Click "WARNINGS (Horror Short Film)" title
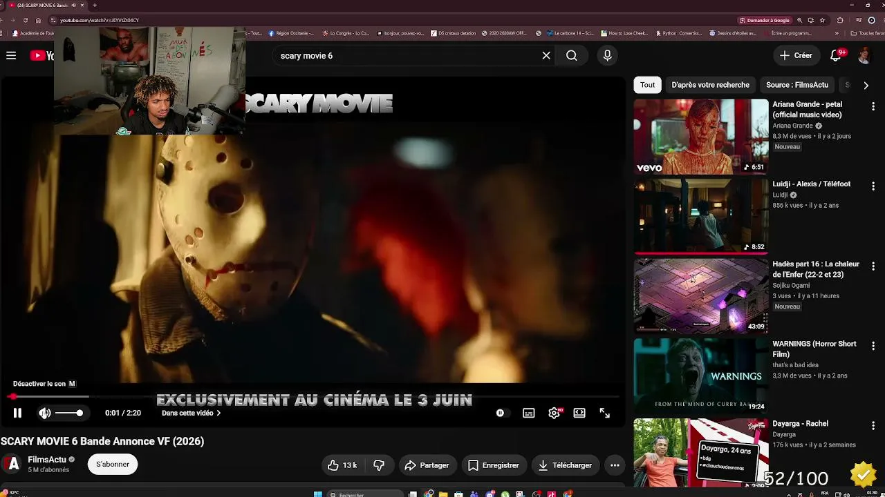885x497 pixels. 814,349
